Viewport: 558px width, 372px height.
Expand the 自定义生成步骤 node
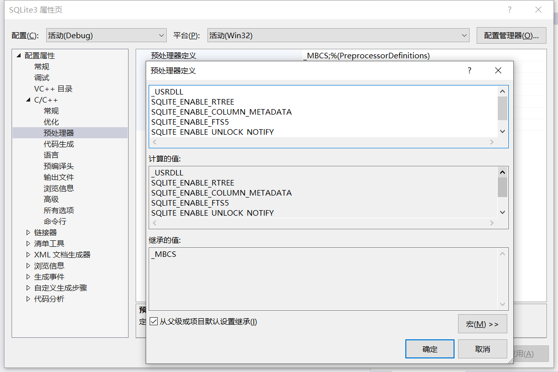click(x=29, y=288)
